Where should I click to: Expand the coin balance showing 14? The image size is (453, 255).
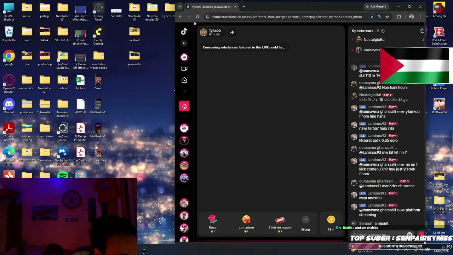331,224
